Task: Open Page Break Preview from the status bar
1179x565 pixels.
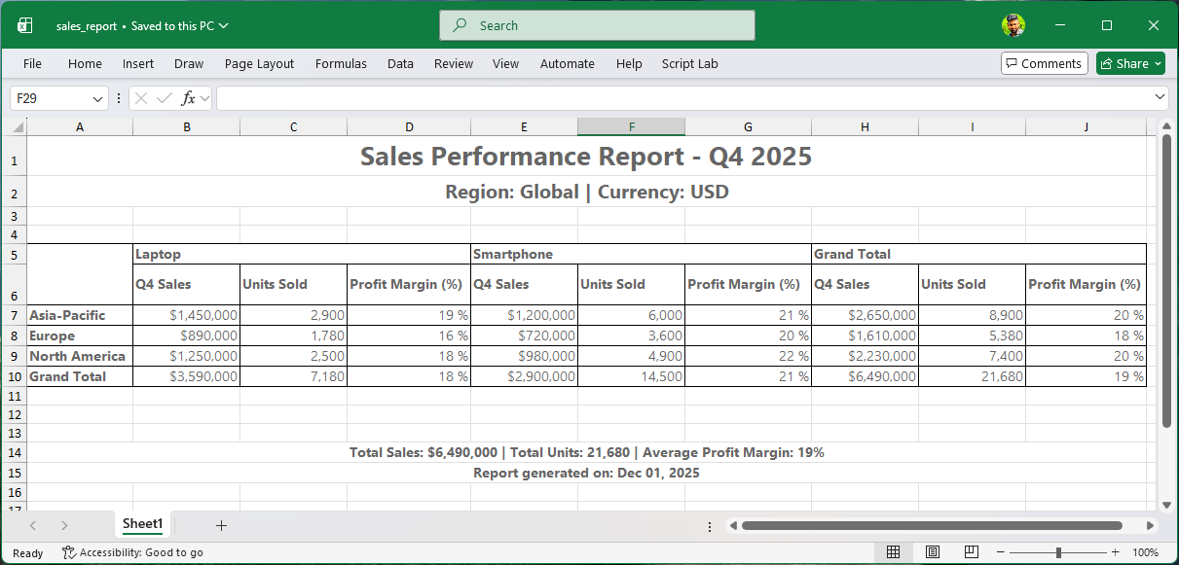Action: point(971,552)
